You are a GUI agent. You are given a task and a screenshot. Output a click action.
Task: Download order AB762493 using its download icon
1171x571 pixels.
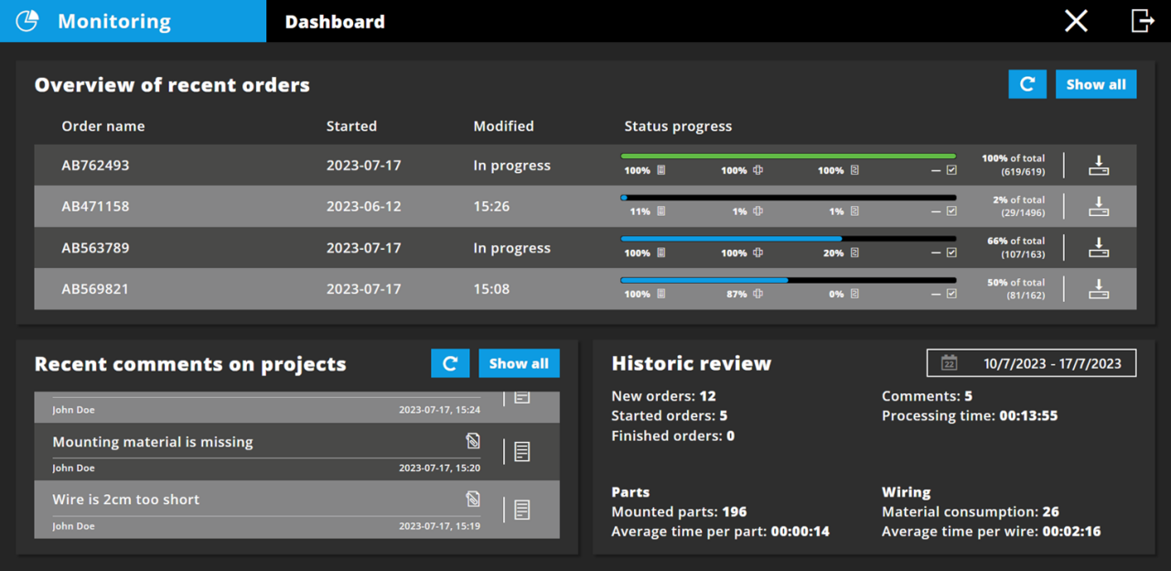click(1099, 166)
